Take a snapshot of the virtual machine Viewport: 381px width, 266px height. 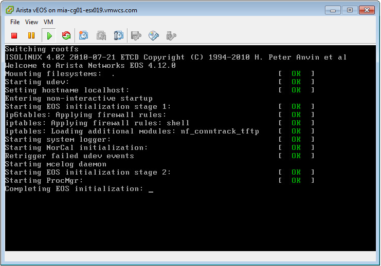click(83, 35)
